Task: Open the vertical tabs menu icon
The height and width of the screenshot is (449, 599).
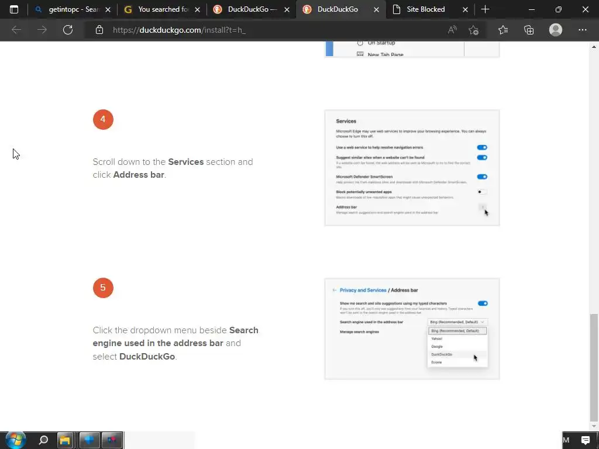Action: click(14, 9)
